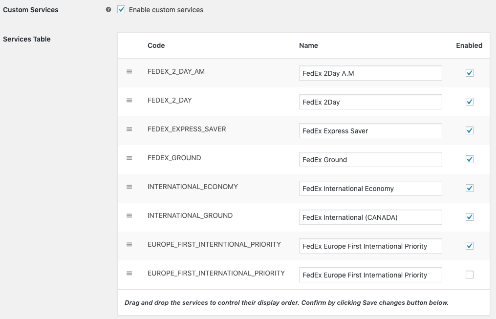Click the Code column header
The width and height of the screenshot is (496, 319).
[156, 45]
